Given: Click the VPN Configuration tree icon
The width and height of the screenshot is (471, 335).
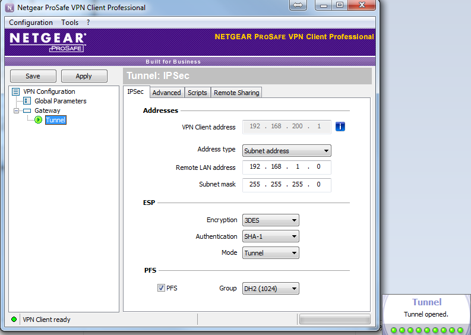Looking at the screenshot, I should (15, 91).
